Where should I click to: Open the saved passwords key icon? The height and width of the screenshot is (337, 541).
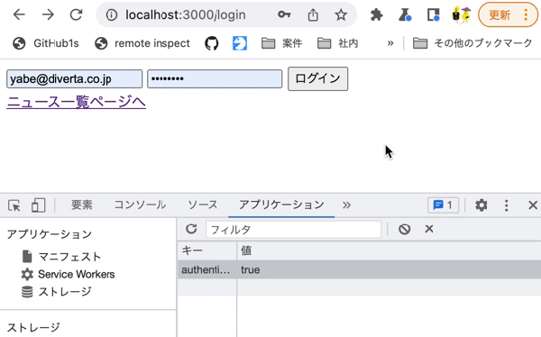click(284, 14)
